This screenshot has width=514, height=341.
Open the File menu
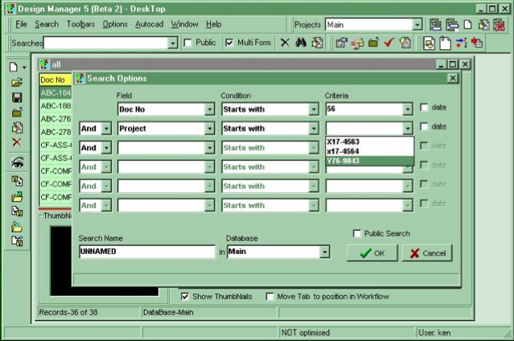21,24
